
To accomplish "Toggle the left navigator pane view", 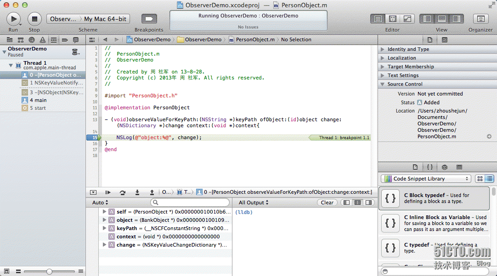I will (427, 19).
